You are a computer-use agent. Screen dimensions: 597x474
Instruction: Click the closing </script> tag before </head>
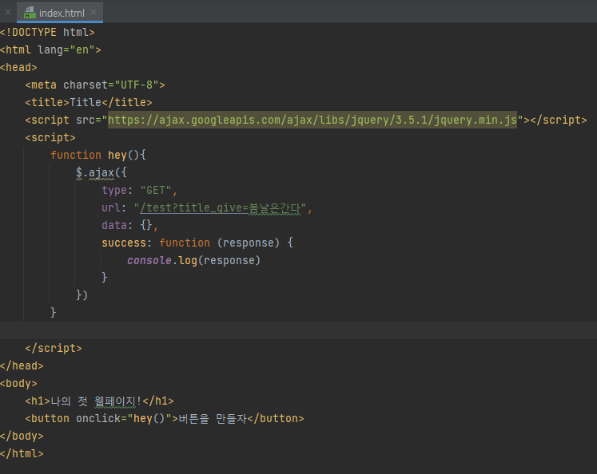click(x=54, y=348)
